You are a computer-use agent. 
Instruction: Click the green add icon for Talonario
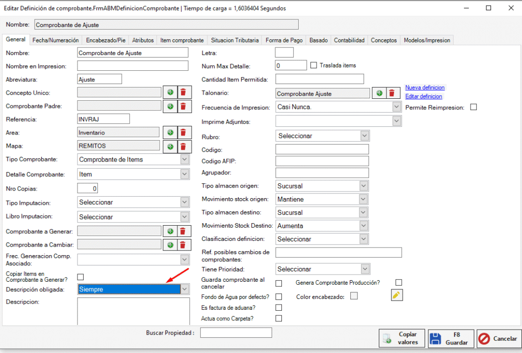point(379,93)
